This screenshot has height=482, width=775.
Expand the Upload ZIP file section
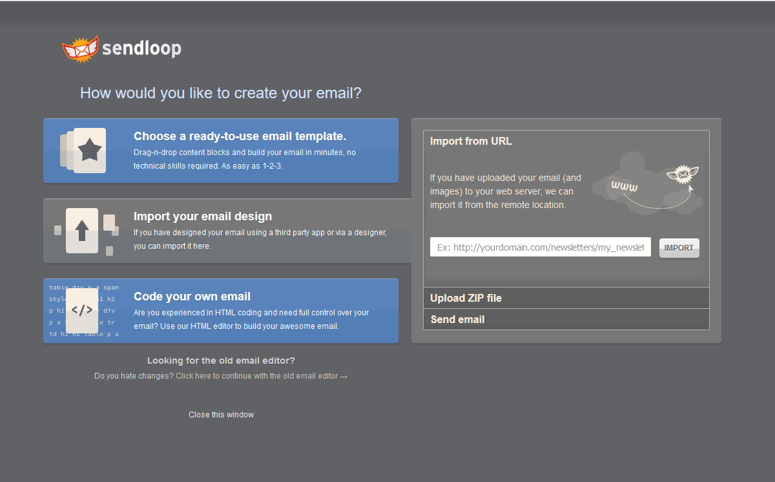466,298
